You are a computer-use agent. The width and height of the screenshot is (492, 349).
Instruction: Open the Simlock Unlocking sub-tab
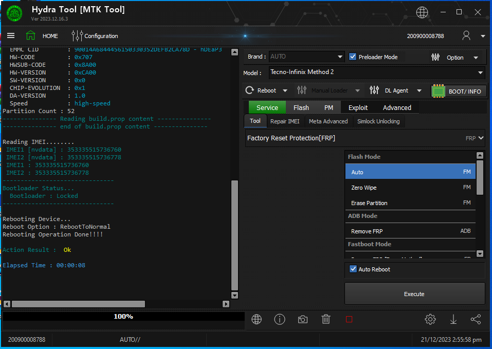coord(378,121)
